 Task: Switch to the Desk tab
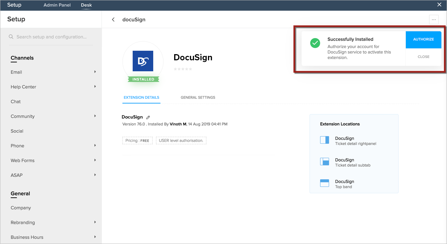click(86, 5)
